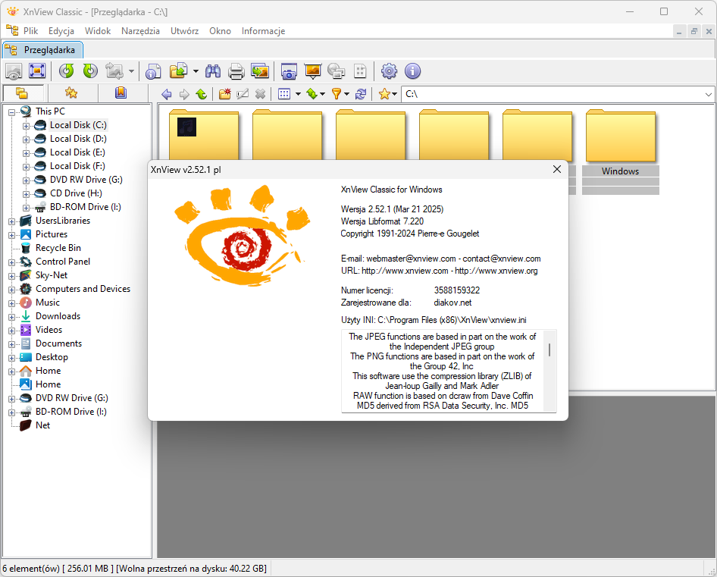This screenshot has width=717, height=577.
Task: Rotate image left with green counterclockwise icon
Action: click(67, 71)
